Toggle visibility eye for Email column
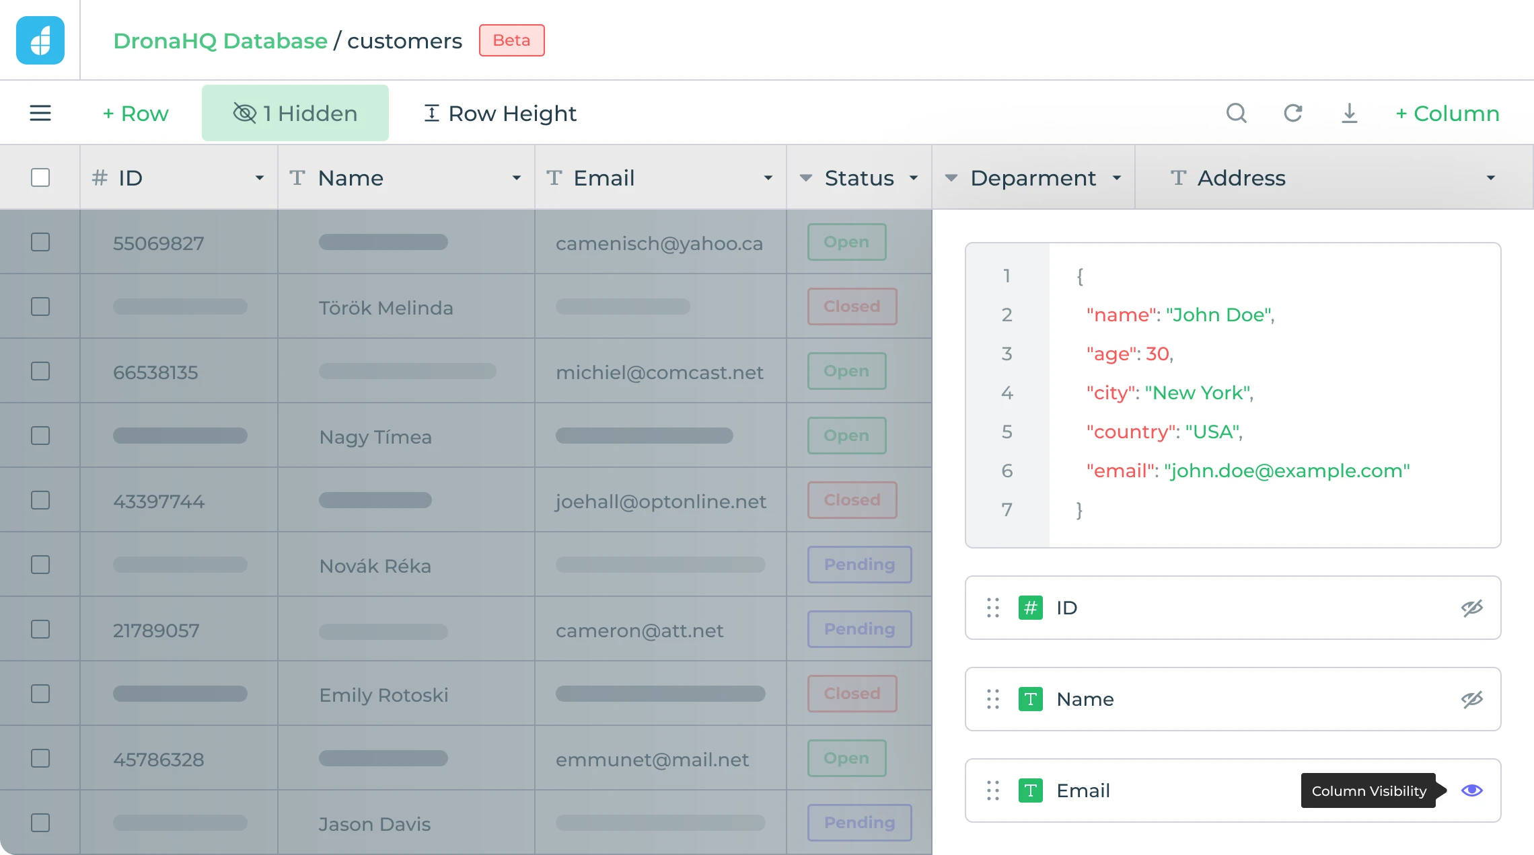The image size is (1534, 855). pyautogui.click(x=1472, y=790)
